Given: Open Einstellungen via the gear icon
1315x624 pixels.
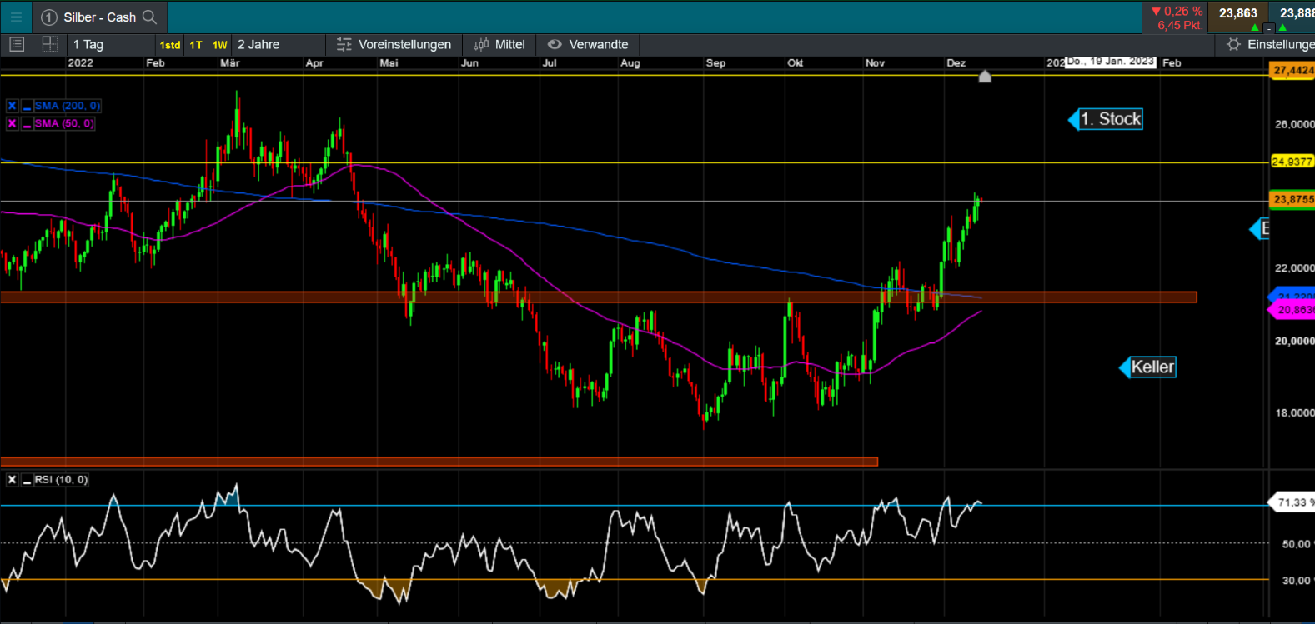Looking at the screenshot, I should (x=1233, y=44).
